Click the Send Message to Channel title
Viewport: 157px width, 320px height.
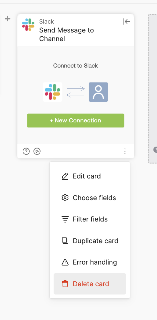pyautogui.click(x=66, y=34)
